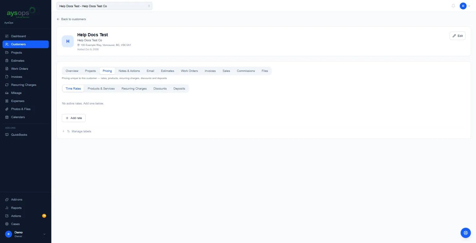Switch to the Notes & Actions tab

(x=129, y=71)
